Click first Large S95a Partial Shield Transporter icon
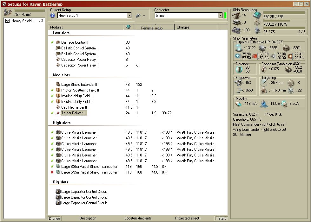The image size is (311, 222). pyautogui.click(x=58, y=166)
